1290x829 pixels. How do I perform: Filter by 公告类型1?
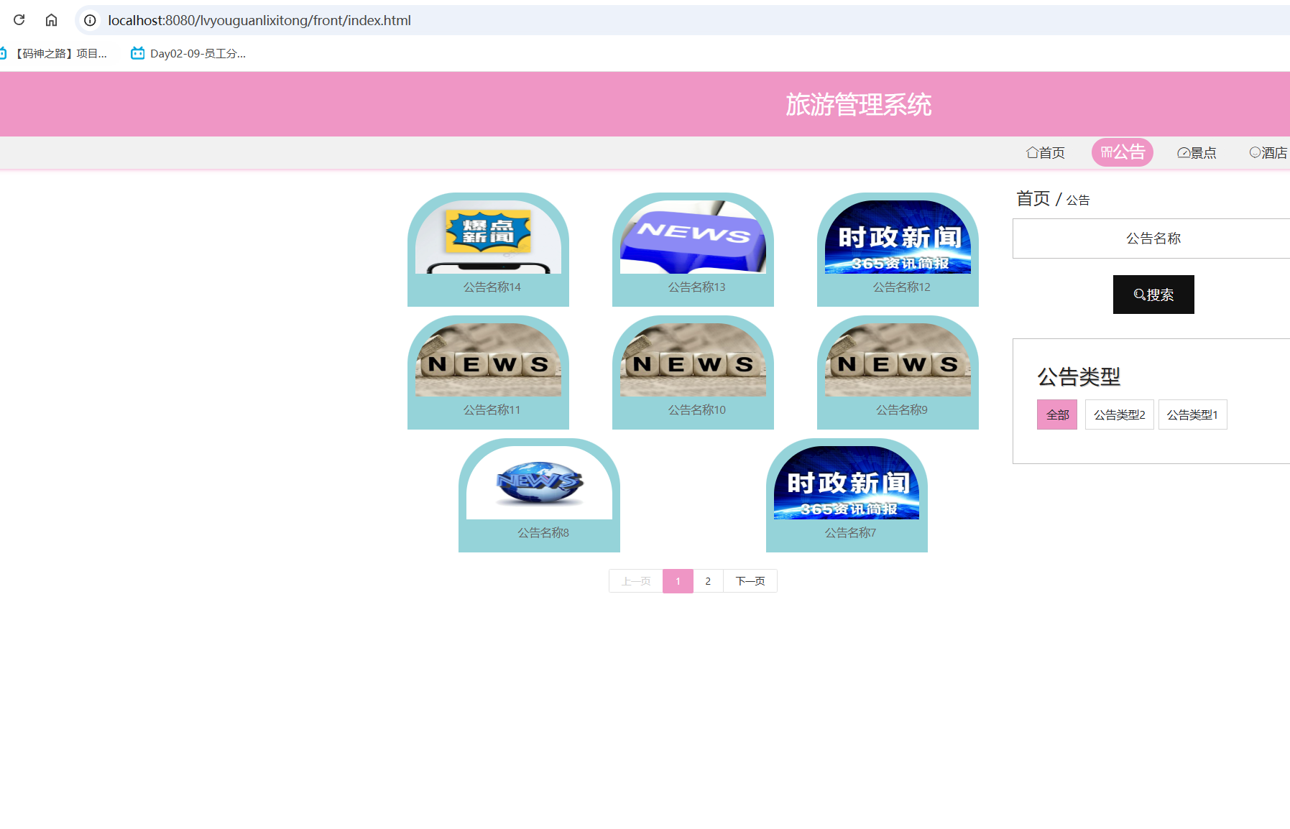click(x=1192, y=414)
